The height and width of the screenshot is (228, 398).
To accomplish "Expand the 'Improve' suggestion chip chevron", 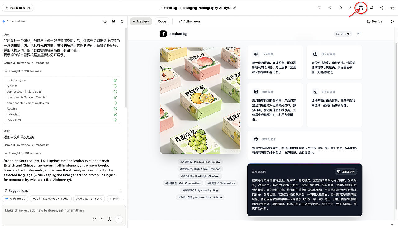I will point(123,198).
